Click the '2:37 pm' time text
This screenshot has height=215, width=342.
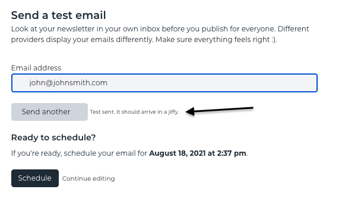click(232, 153)
